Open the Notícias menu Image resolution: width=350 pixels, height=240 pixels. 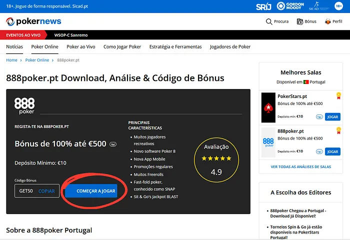(14, 46)
